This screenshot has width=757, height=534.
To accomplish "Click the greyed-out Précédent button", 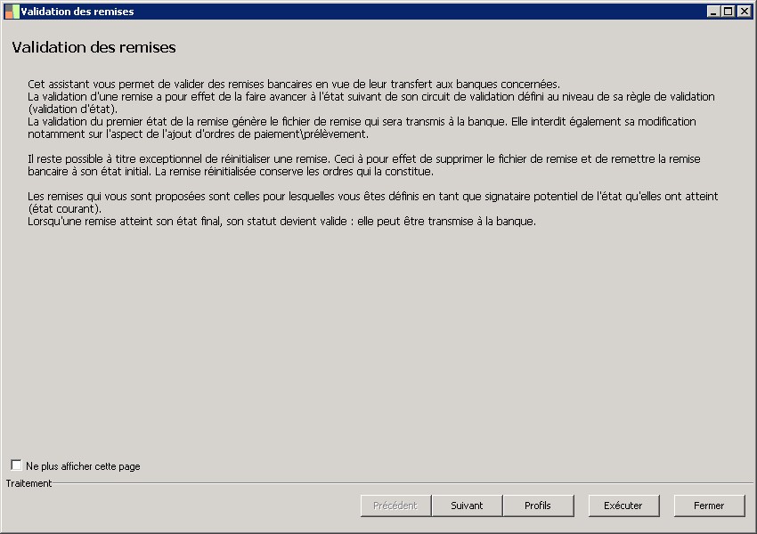I will coord(395,506).
